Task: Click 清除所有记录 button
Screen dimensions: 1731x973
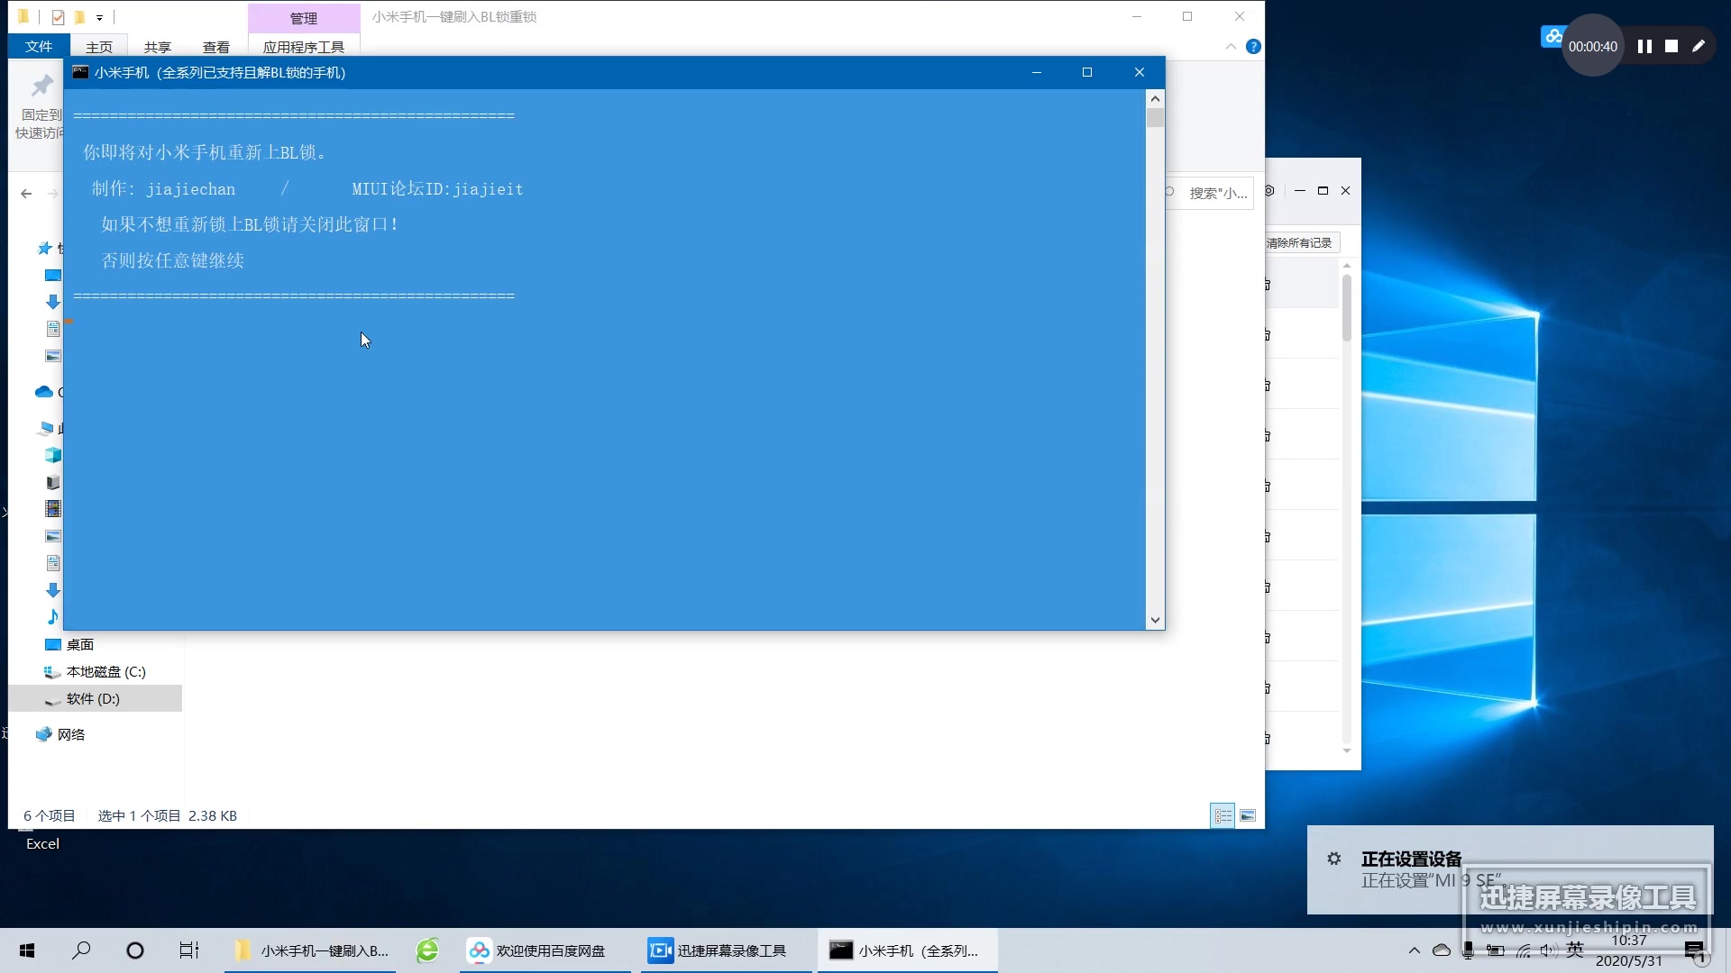Action: point(1299,242)
